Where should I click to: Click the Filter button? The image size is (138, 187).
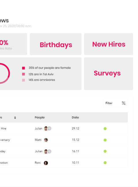tap(115, 103)
